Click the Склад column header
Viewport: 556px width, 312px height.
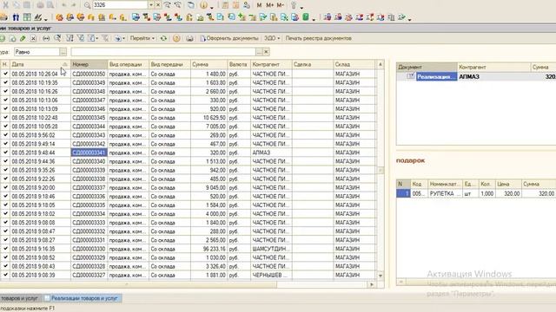click(x=354, y=64)
